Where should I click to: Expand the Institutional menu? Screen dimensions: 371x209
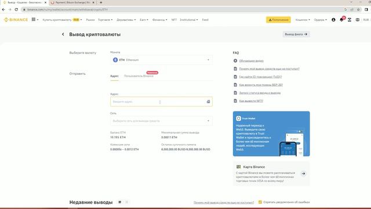(189, 20)
